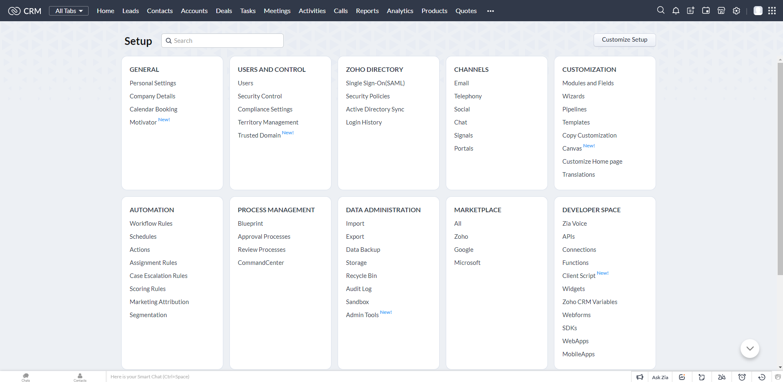Click the round scroll-down chevron button
The height and width of the screenshot is (382, 783).
click(750, 349)
